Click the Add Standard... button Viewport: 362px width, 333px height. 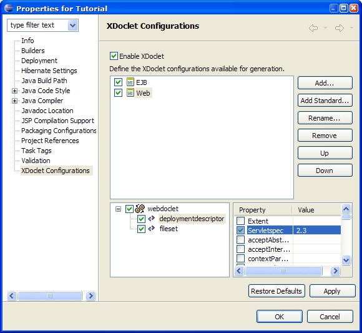click(x=325, y=101)
